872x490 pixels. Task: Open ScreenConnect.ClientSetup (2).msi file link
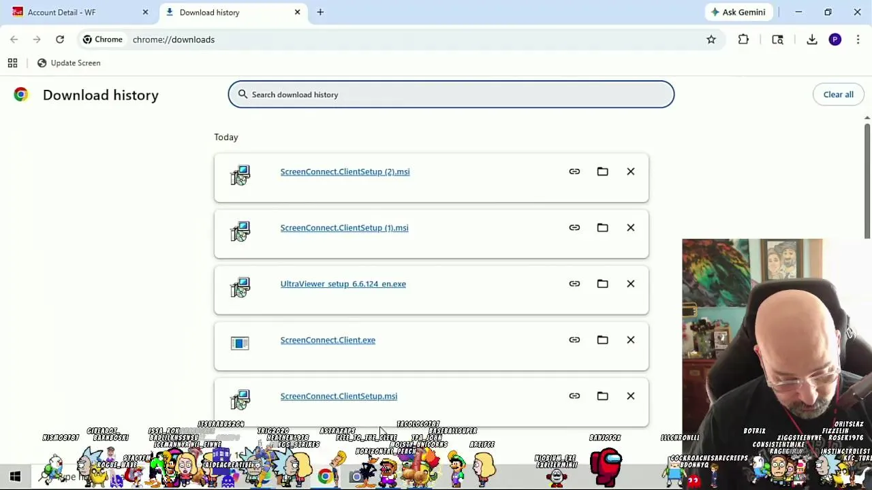[345, 171]
